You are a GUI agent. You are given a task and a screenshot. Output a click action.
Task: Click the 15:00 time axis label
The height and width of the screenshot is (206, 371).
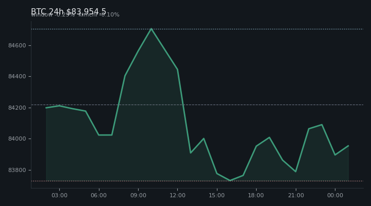click(x=217, y=195)
